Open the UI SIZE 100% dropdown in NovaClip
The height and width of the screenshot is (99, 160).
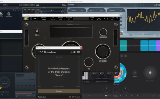(x=112, y=18)
